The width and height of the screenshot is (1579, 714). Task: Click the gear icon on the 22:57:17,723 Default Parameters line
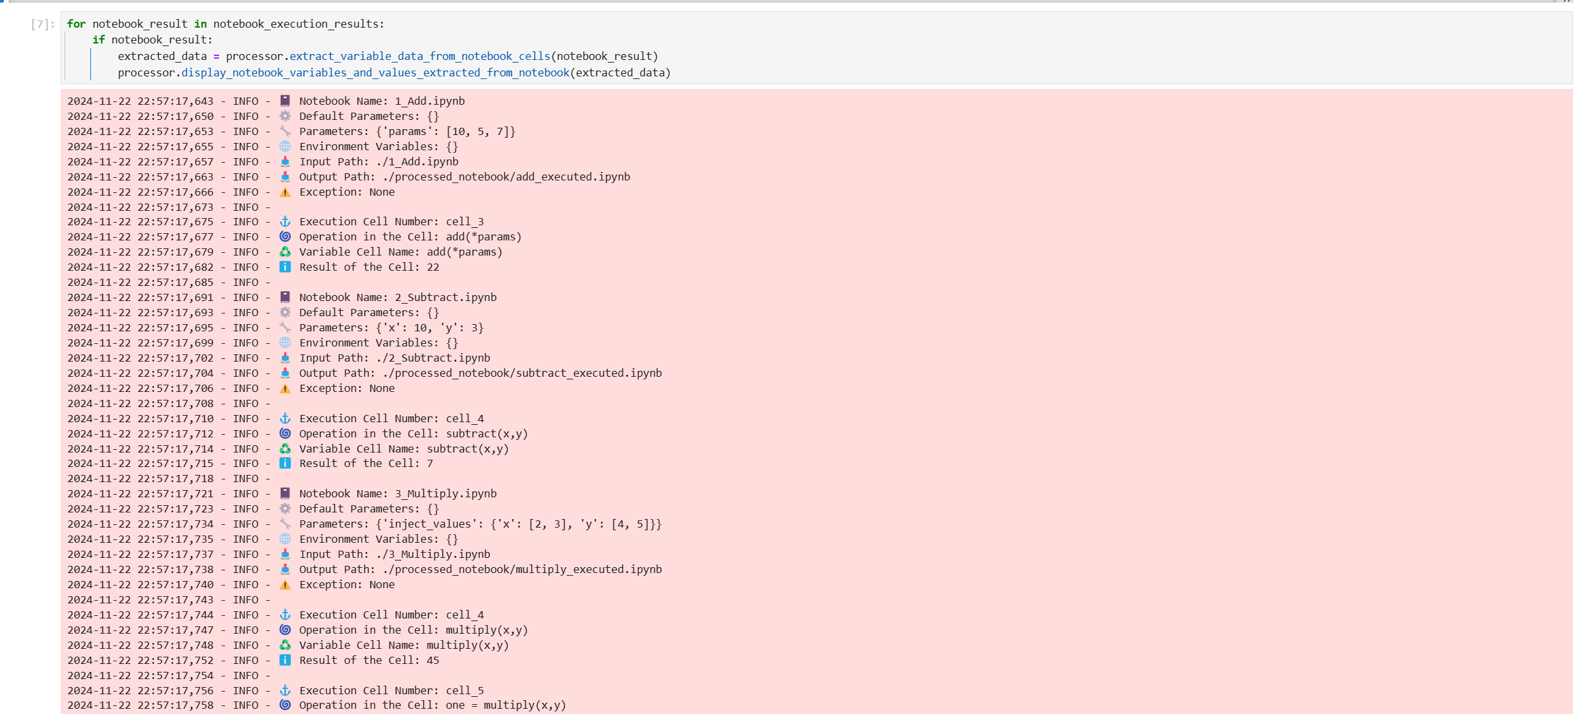[x=285, y=508]
